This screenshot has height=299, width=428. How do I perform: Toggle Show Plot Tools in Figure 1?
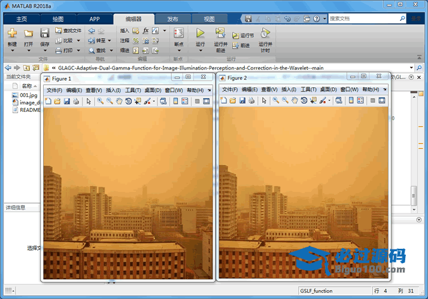[207, 101]
